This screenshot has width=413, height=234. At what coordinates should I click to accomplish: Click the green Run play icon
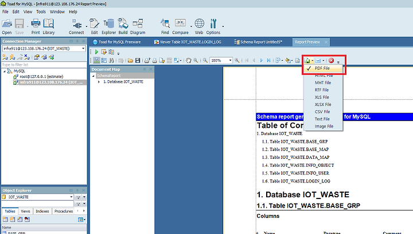coord(96,52)
